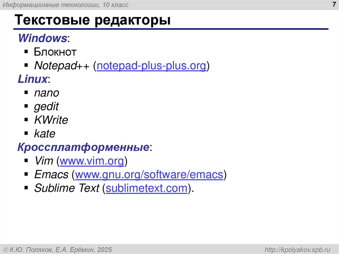Screen dimensions: 339x254
Task: Open the www.vim.org link
Action: click(x=92, y=161)
